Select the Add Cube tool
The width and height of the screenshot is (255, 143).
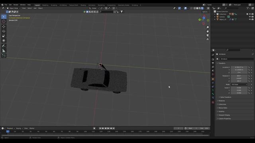[x=4, y=56]
